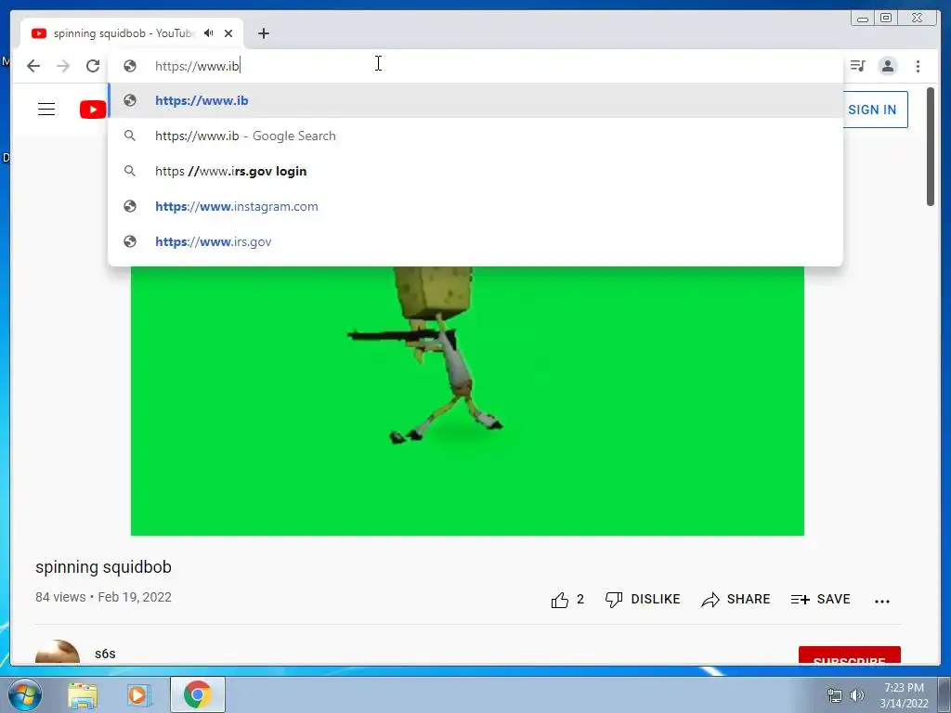Open the network tray icon
951x713 pixels.
pos(835,695)
